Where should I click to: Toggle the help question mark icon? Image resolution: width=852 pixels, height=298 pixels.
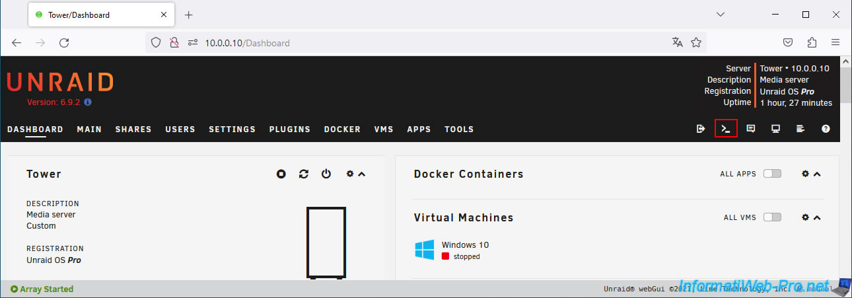(x=826, y=129)
